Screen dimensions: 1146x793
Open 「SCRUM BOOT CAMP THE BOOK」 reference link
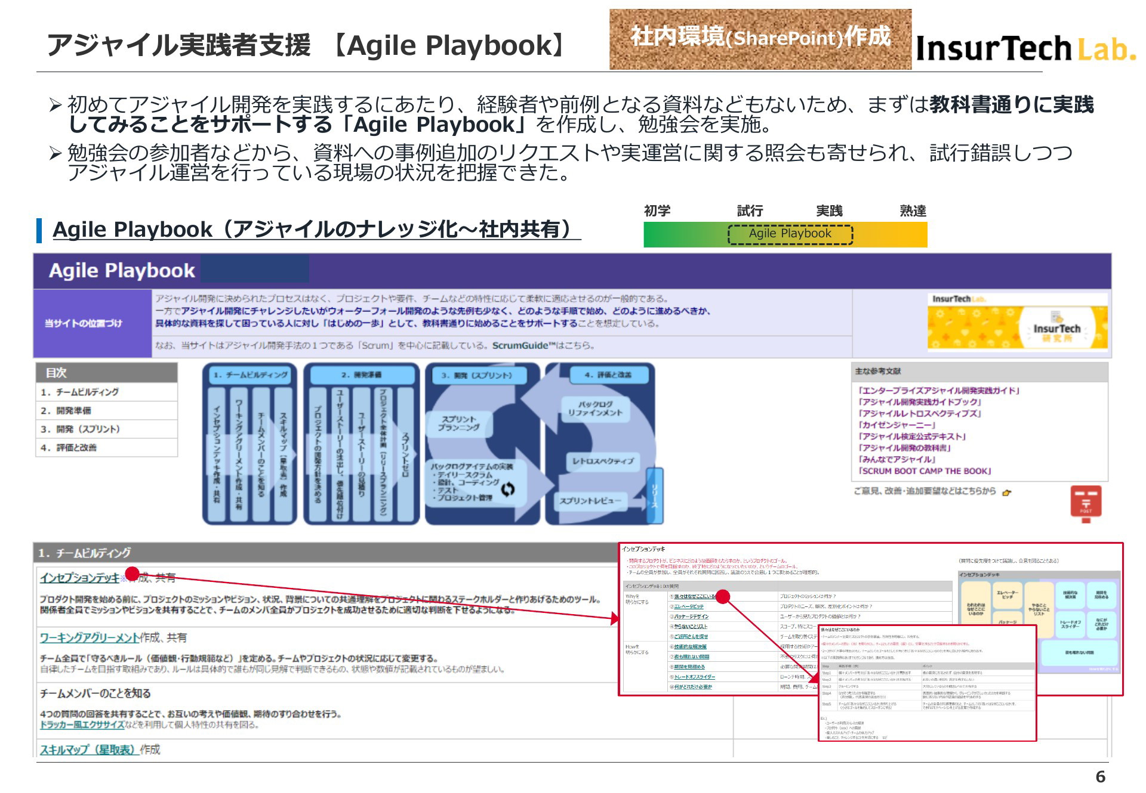[924, 471]
